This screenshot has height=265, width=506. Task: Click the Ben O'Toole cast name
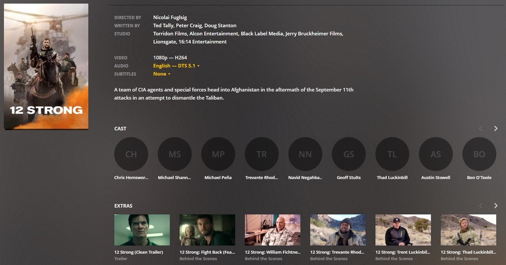[479, 178]
